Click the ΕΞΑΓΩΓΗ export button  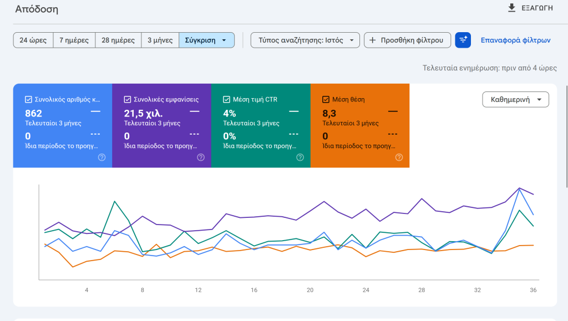530,8
